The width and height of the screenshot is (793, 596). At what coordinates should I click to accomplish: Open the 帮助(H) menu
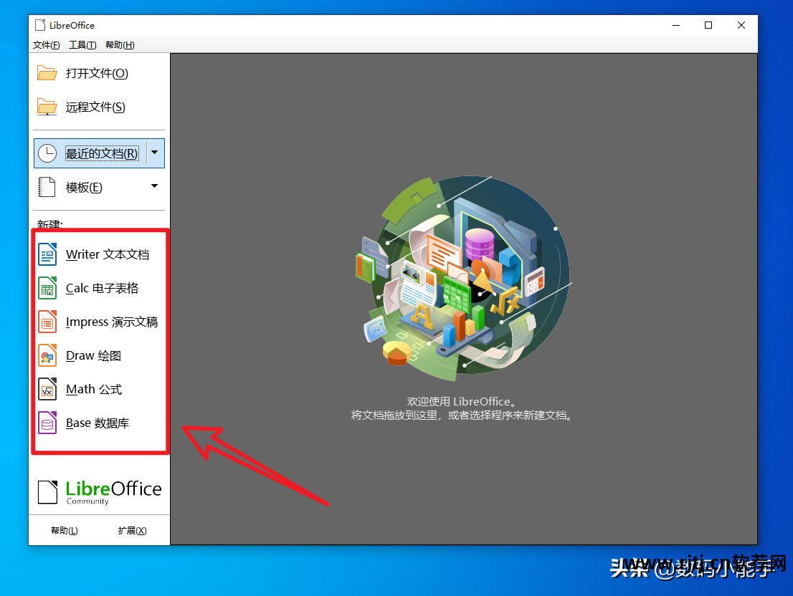120,45
